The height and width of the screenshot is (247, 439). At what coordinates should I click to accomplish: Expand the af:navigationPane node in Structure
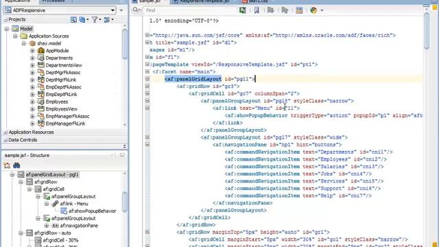pyautogui.click(x=47, y=226)
